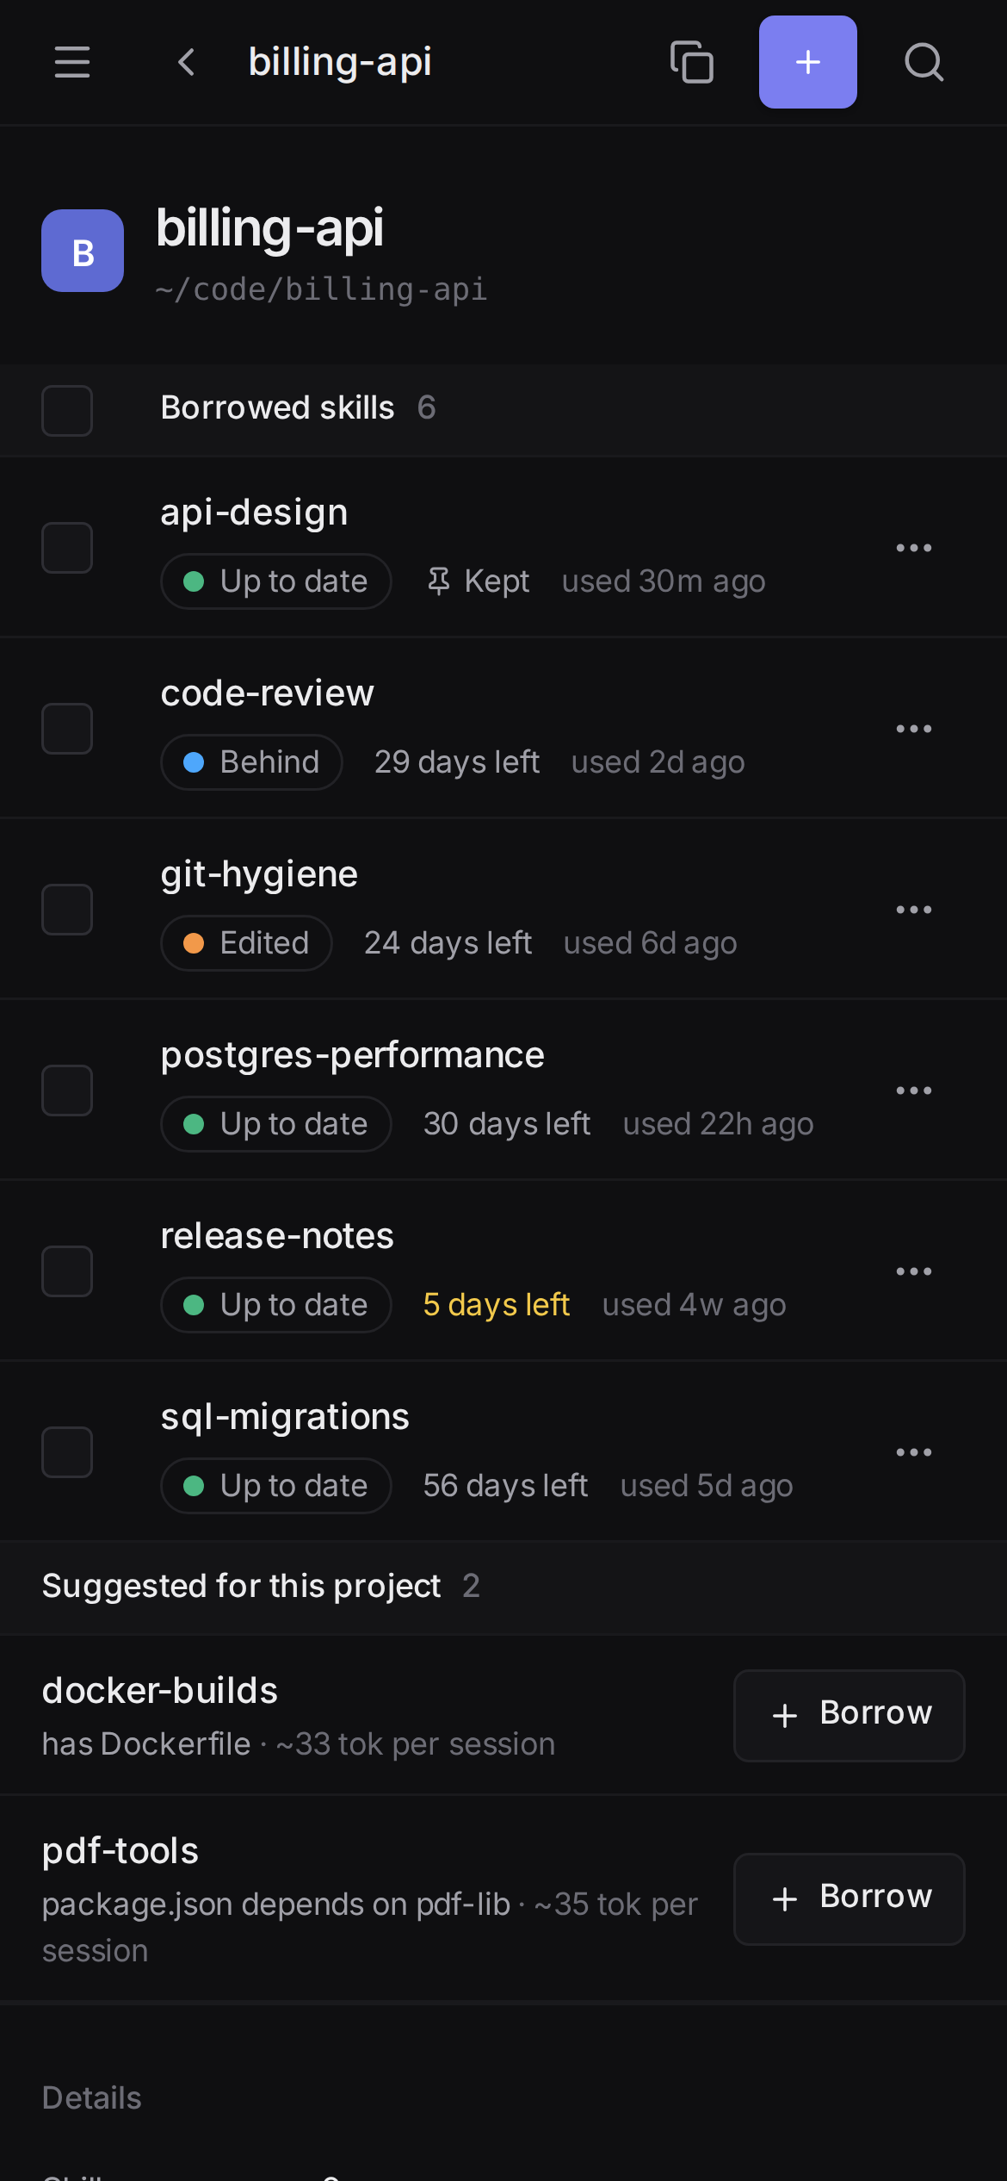This screenshot has width=1007, height=2181.
Task: Open the hamburger navigation menu
Action: click(x=72, y=62)
